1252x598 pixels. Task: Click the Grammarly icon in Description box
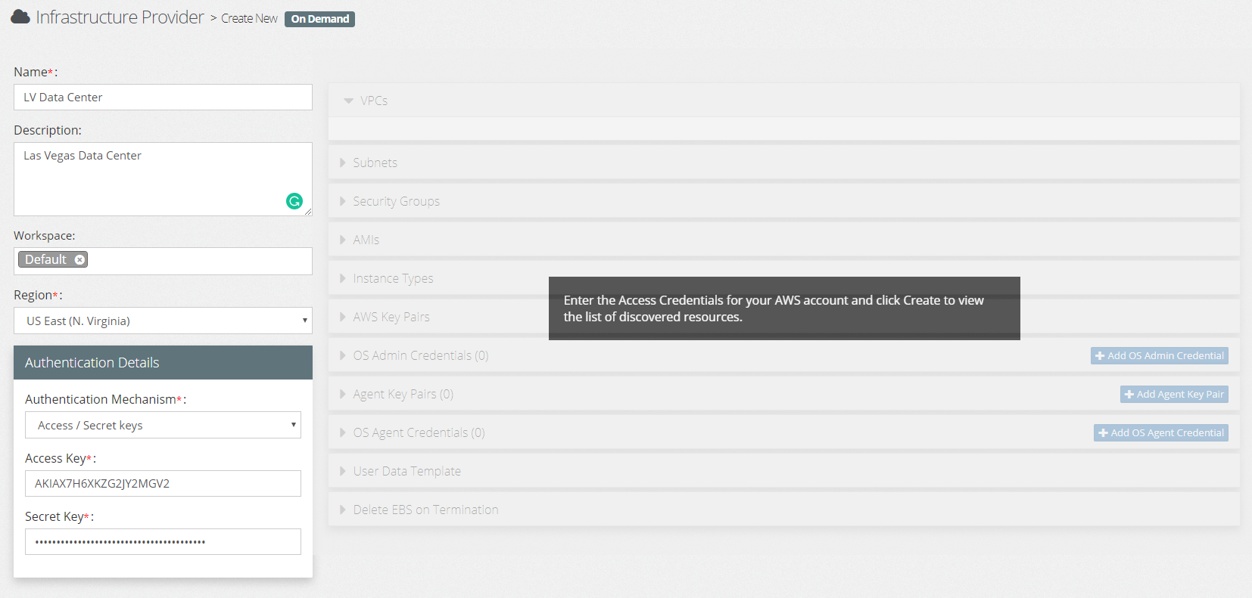point(294,201)
